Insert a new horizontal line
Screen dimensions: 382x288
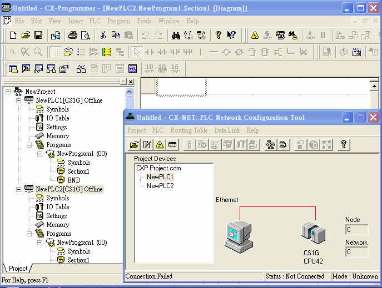[x=214, y=52]
